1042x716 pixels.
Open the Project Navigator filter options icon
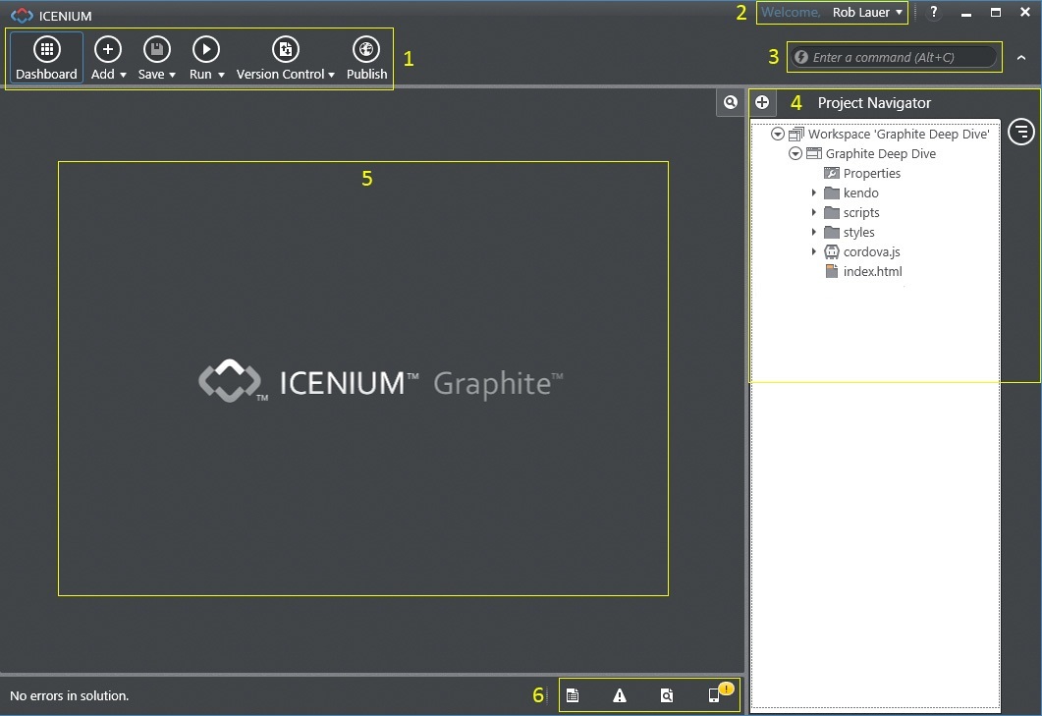coord(1020,132)
